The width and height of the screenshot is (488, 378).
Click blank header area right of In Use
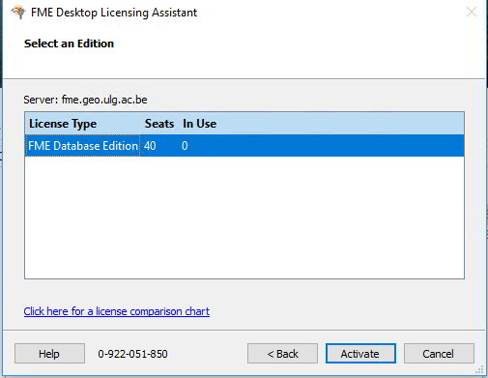click(x=341, y=124)
